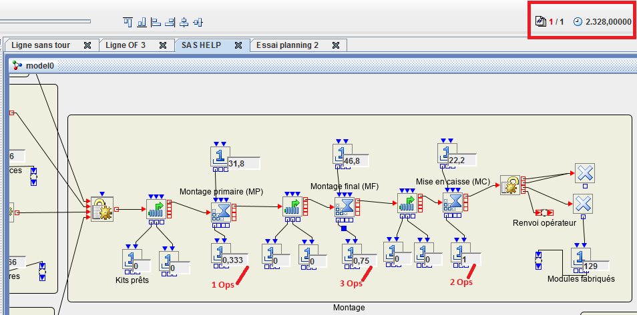Align selected blocks to bottom edge
Screen dimensions: 637x315
tap(142, 22)
